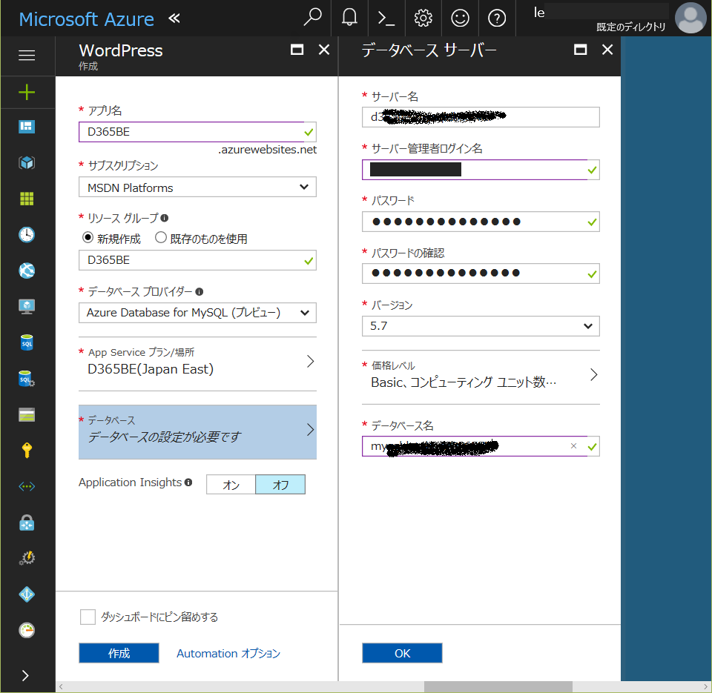
Task: Click the green plus New resource icon
Action: tap(27, 92)
